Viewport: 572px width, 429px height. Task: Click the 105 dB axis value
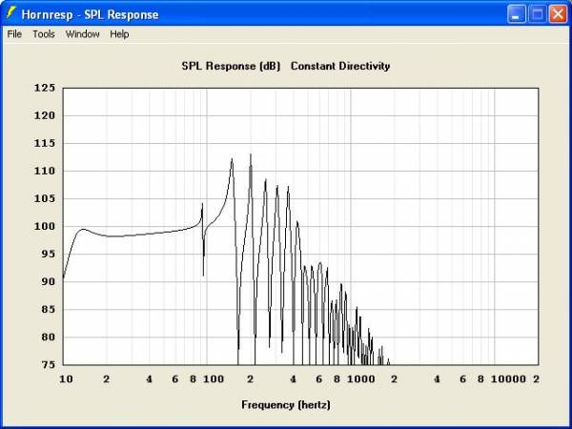[x=45, y=199]
